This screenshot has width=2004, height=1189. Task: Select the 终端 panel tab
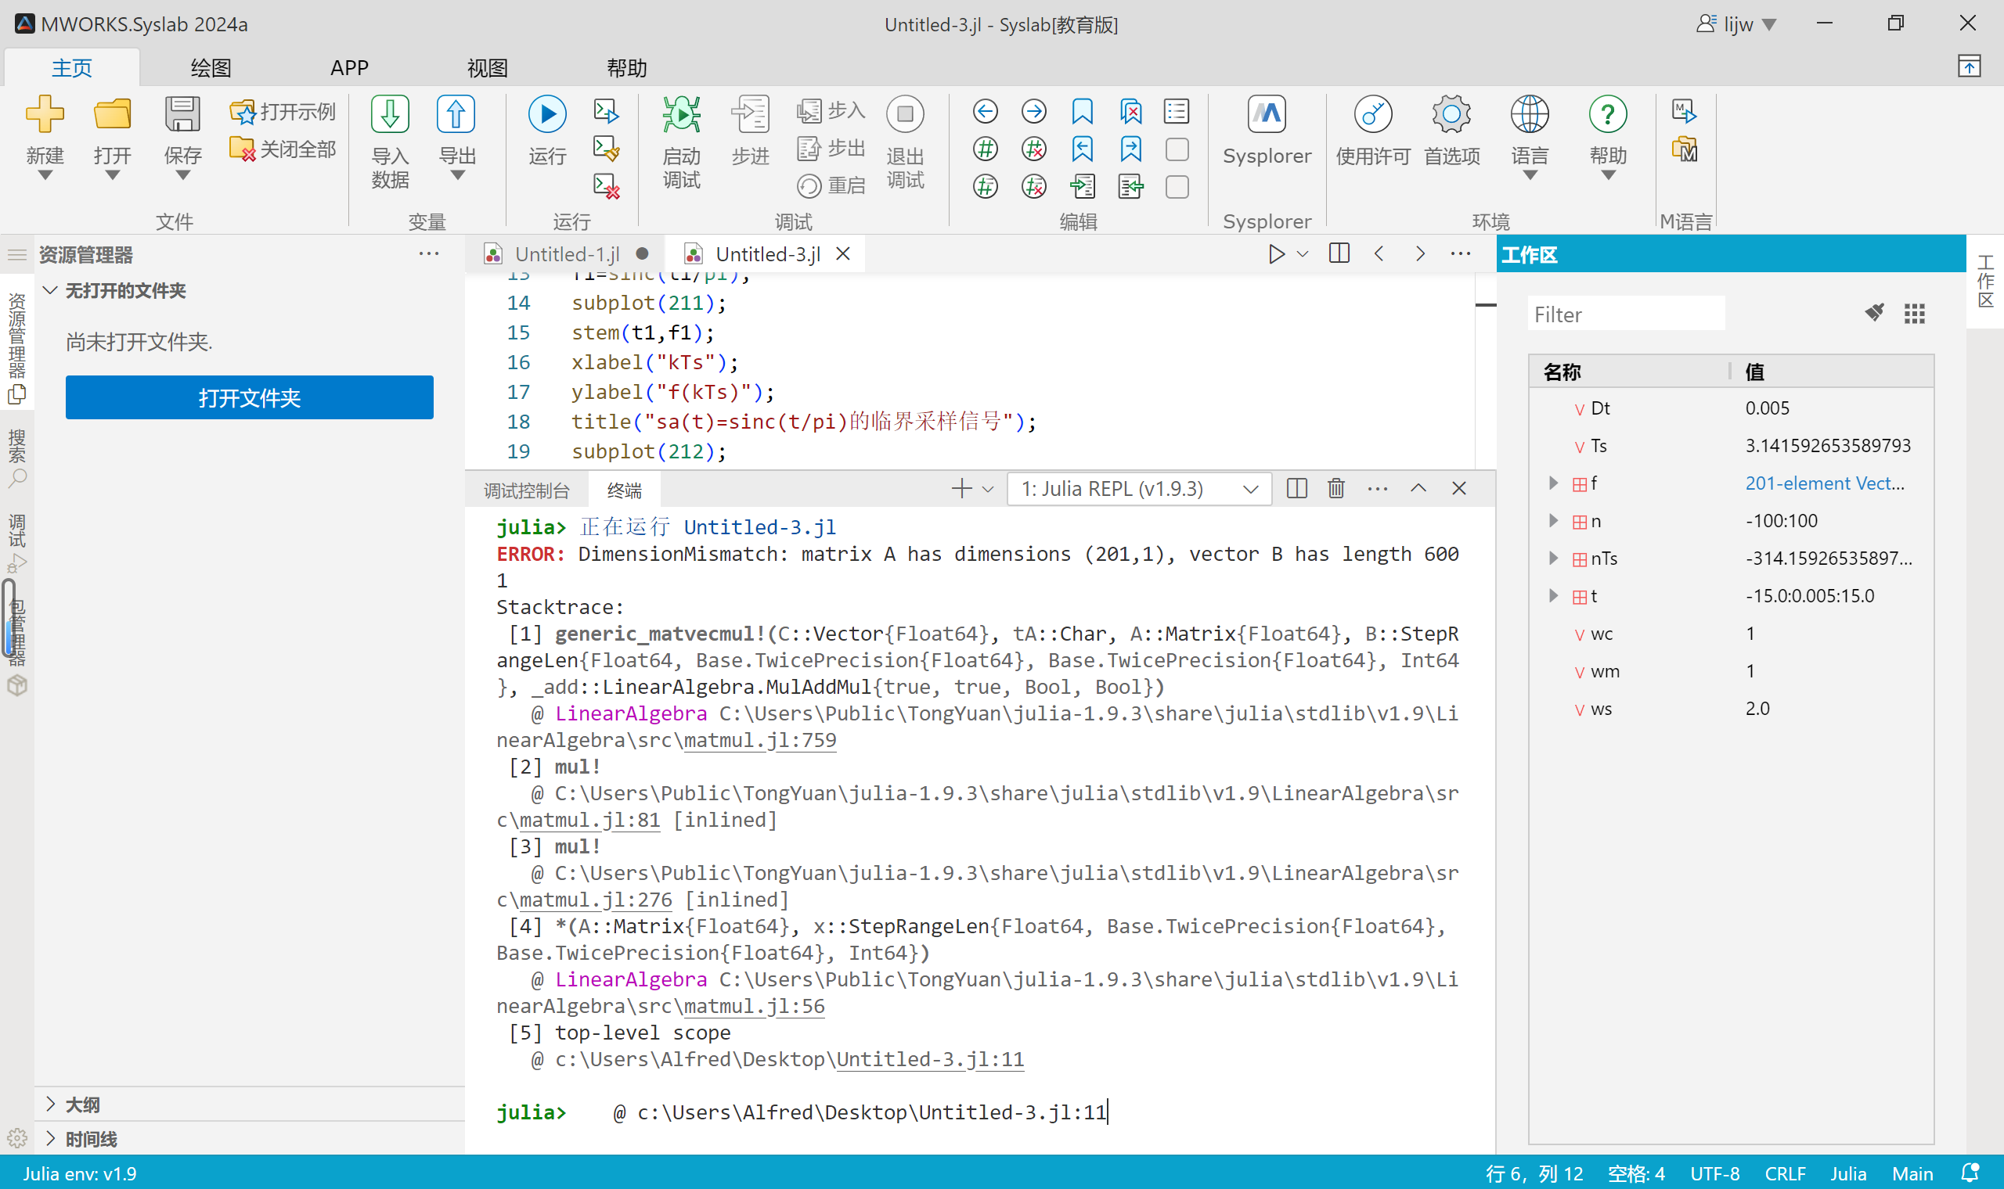[x=625, y=490]
